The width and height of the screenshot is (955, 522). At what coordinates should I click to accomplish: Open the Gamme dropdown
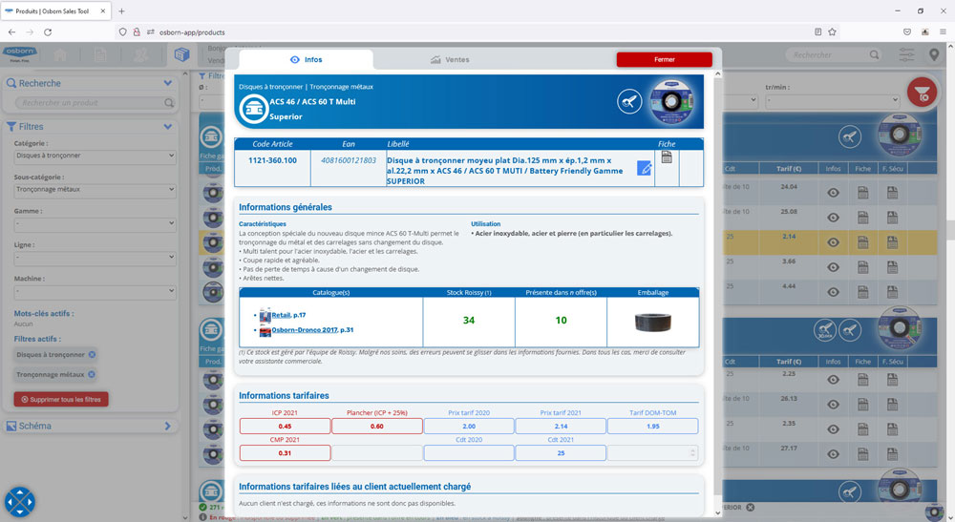tap(95, 223)
